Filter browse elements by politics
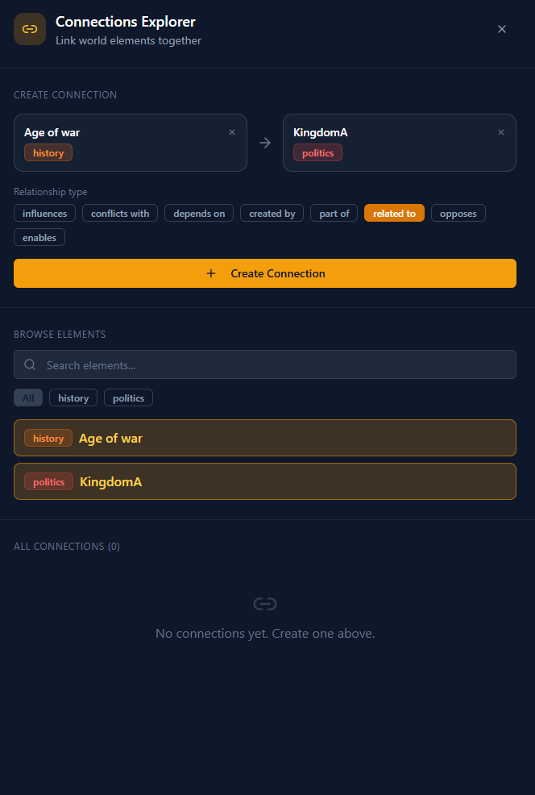 [128, 398]
